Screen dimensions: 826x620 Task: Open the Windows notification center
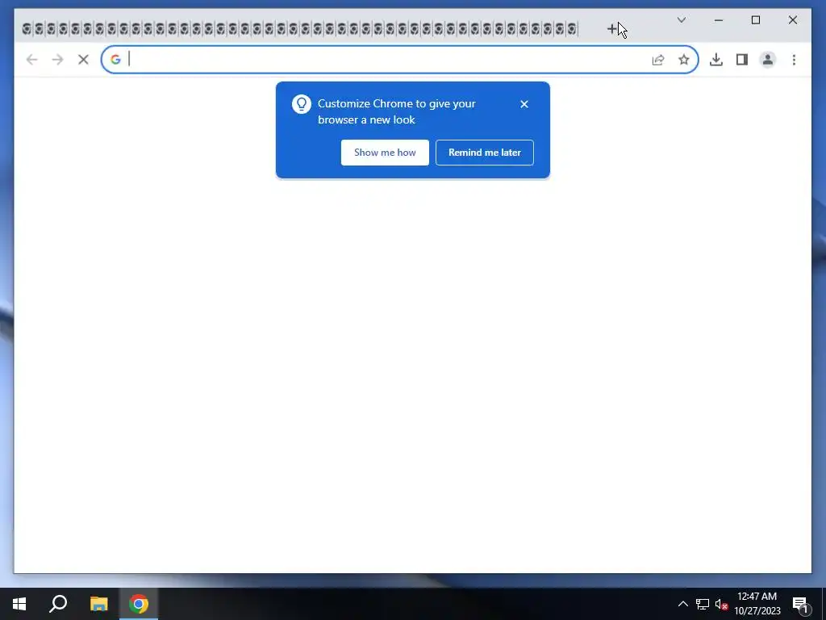click(801, 604)
